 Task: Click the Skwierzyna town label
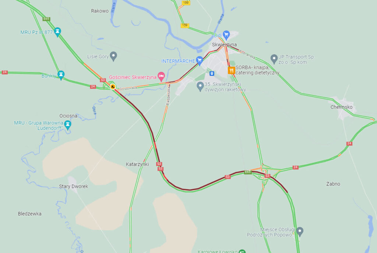(x=224, y=44)
